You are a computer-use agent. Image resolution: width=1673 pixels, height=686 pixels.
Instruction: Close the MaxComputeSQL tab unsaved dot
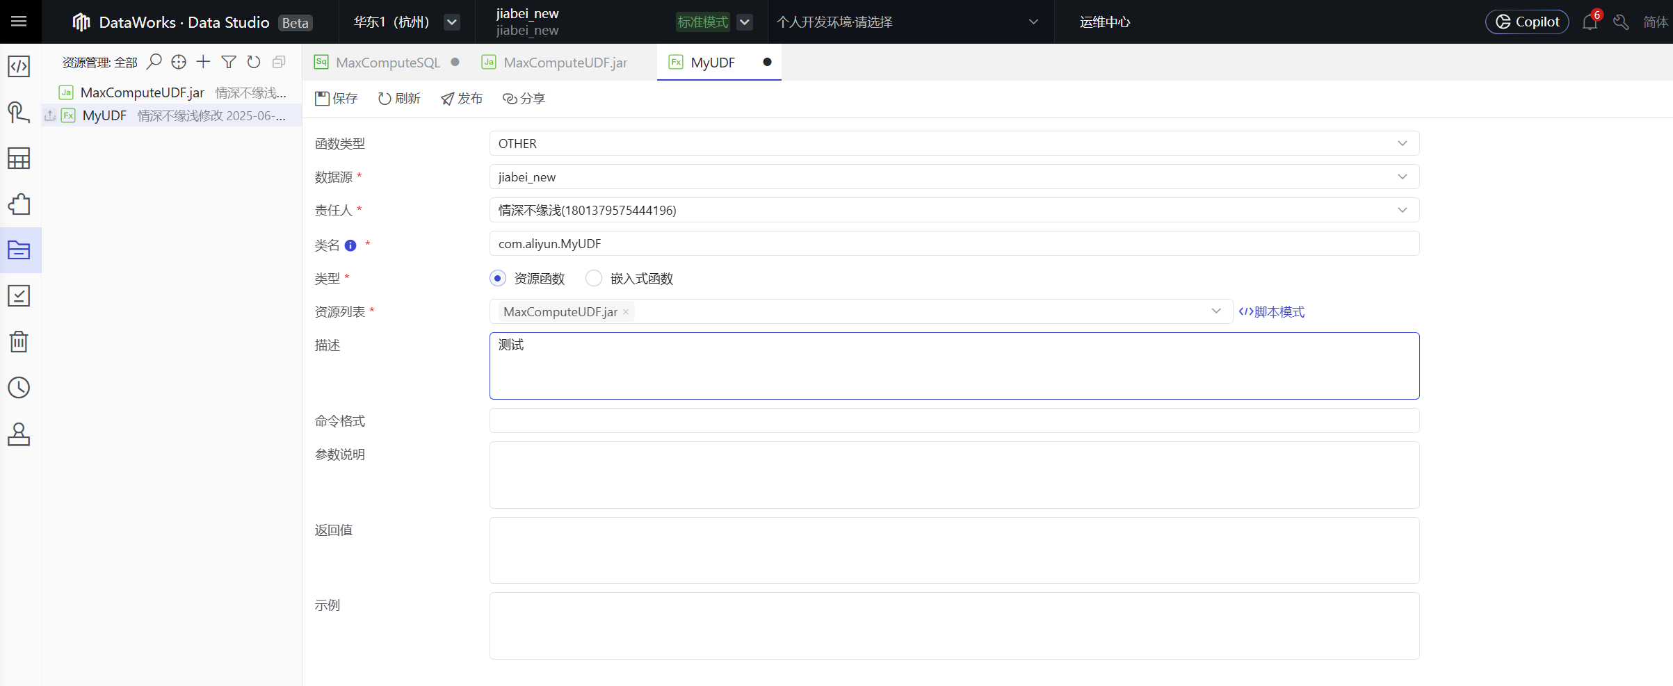coord(455,62)
